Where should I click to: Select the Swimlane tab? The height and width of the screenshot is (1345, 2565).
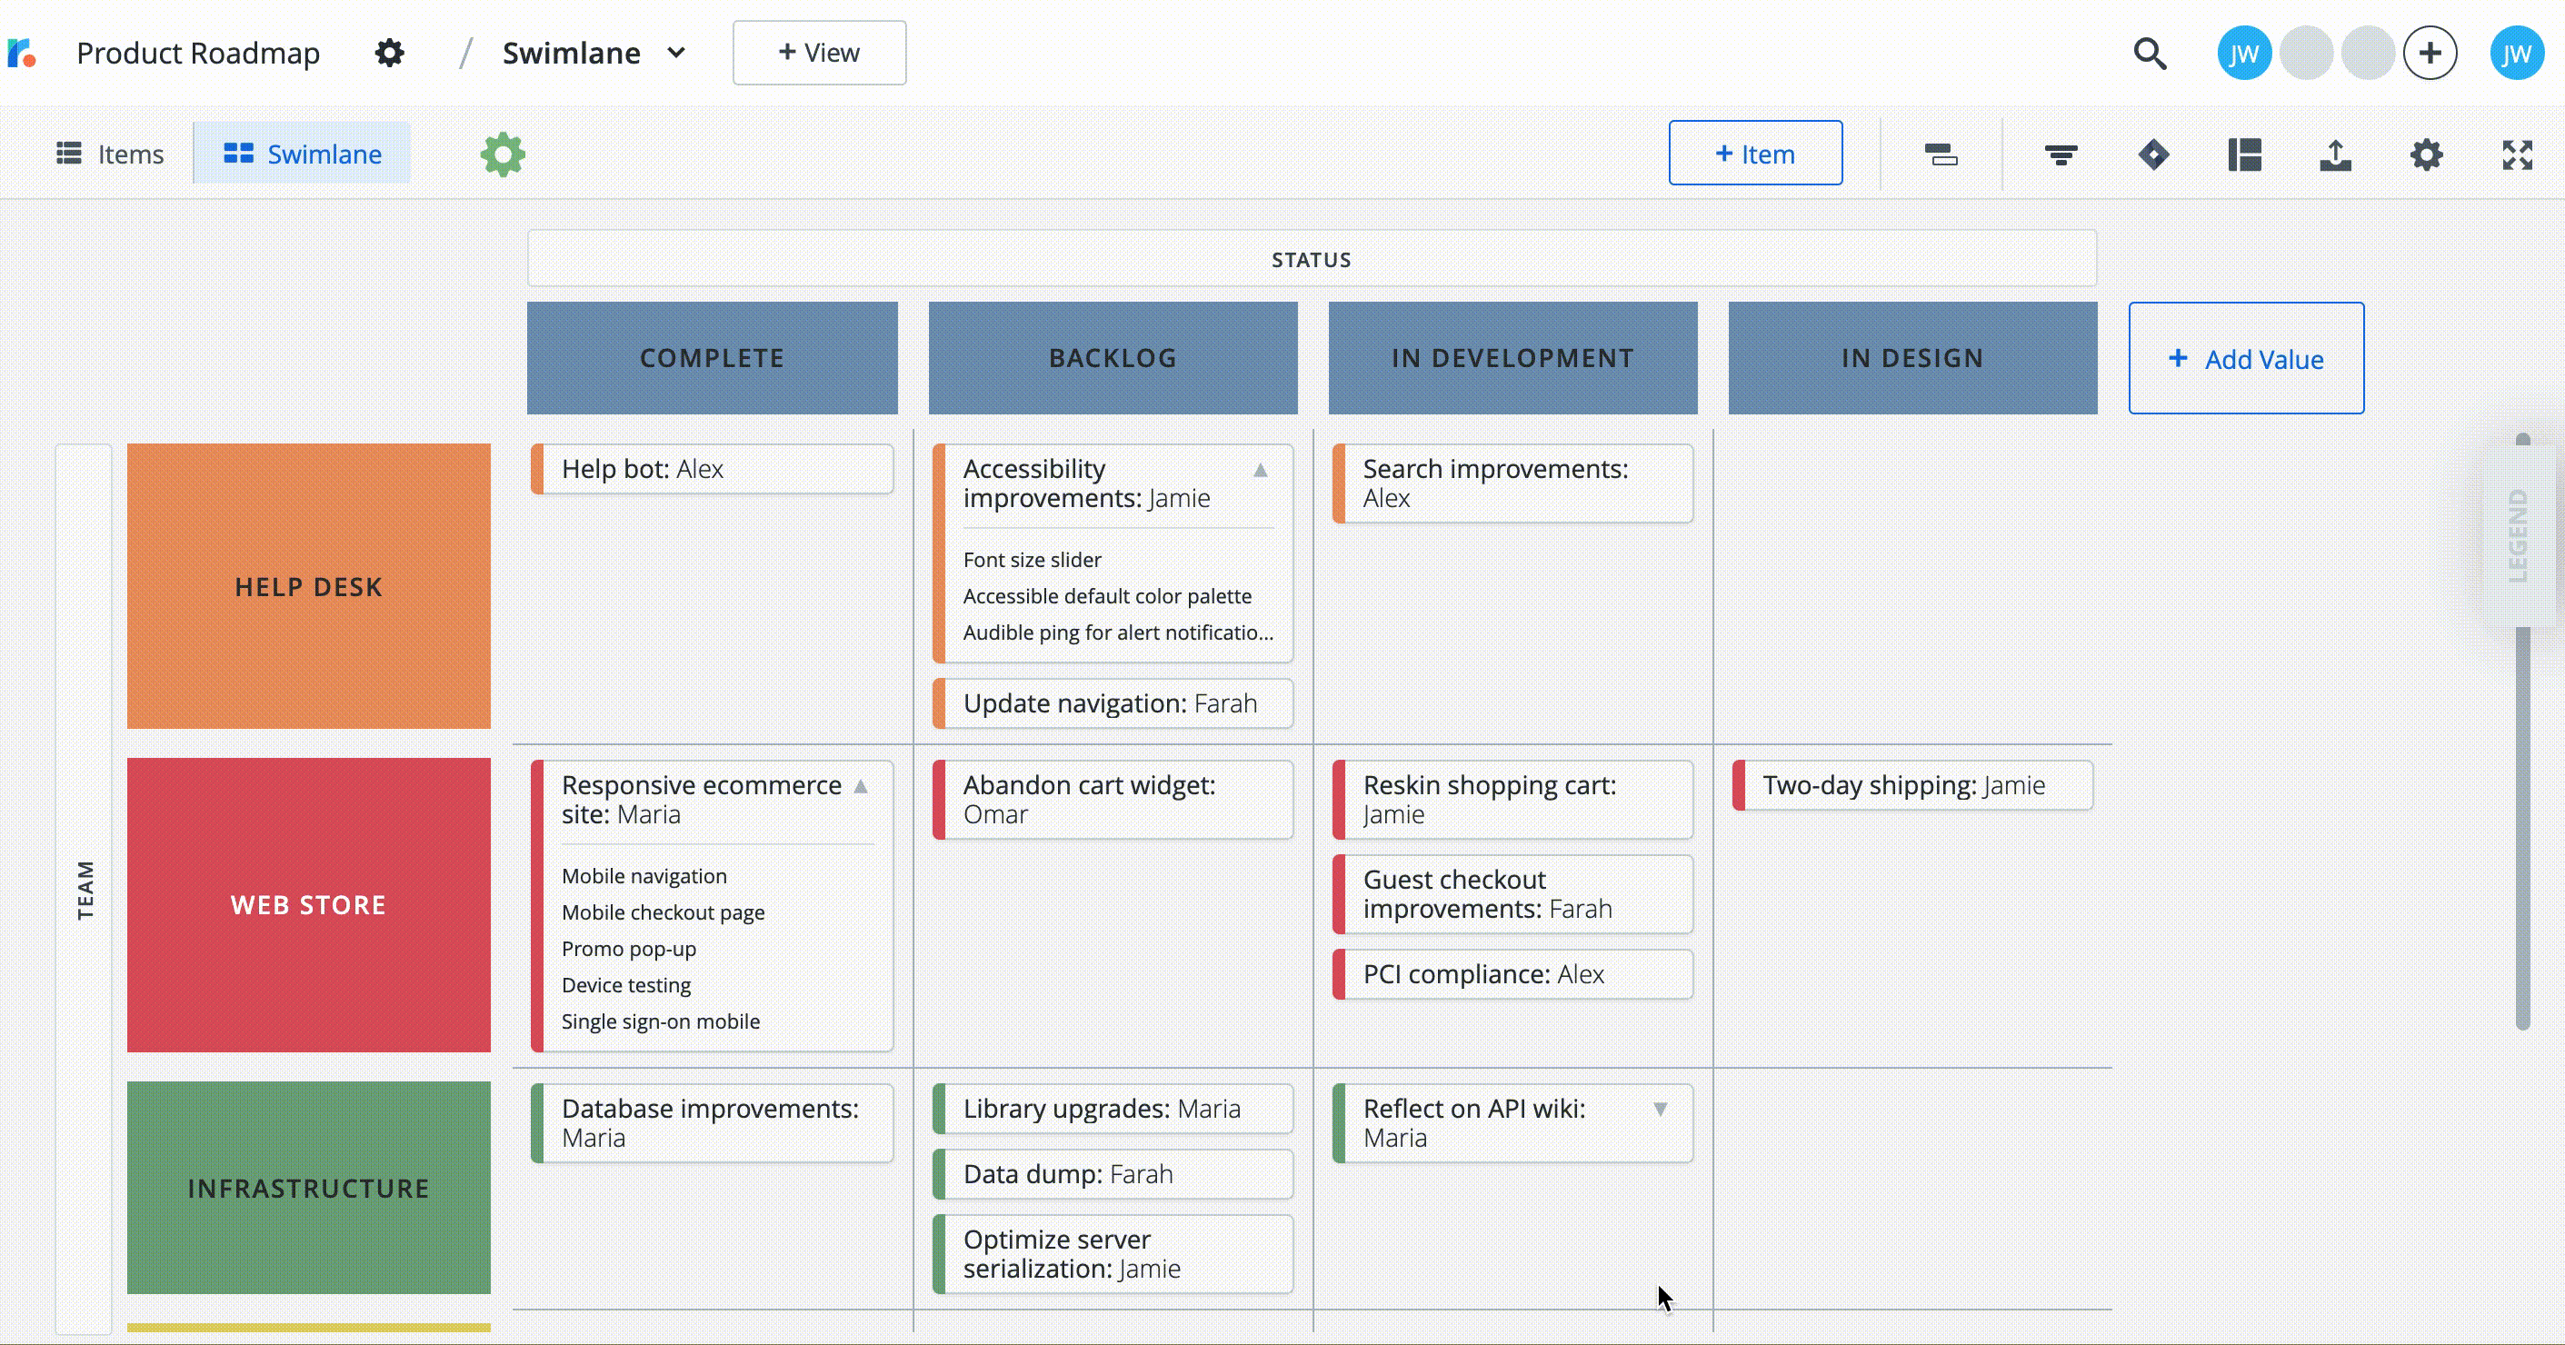coord(303,154)
